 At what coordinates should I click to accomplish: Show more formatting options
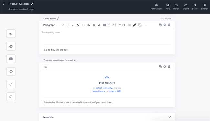[145, 25]
